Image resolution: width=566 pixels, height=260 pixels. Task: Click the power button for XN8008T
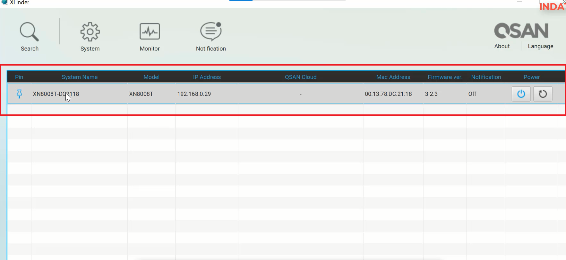click(x=521, y=94)
